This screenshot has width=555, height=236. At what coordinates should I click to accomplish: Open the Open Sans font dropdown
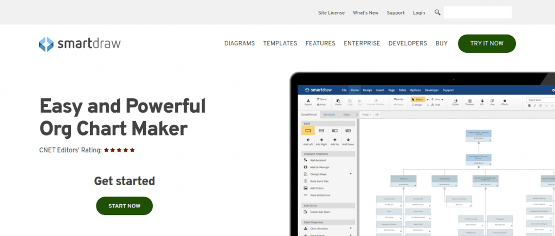(541, 100)
